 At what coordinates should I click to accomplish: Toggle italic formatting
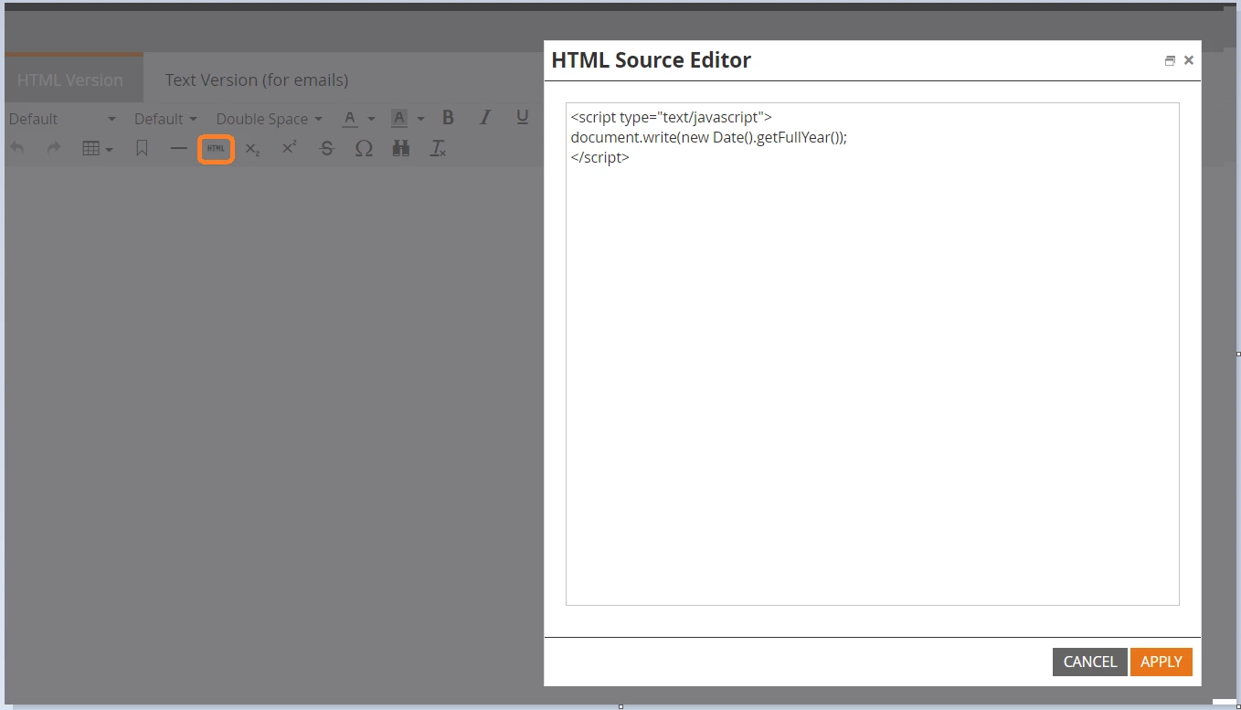point(485,118)
